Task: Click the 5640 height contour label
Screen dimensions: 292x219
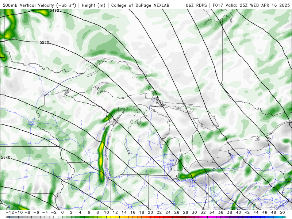Action: (5, 158)
